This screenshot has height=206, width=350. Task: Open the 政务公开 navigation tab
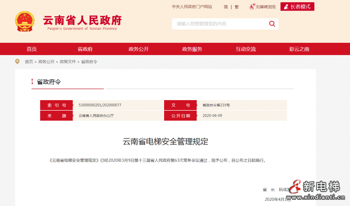click(139, 49)
